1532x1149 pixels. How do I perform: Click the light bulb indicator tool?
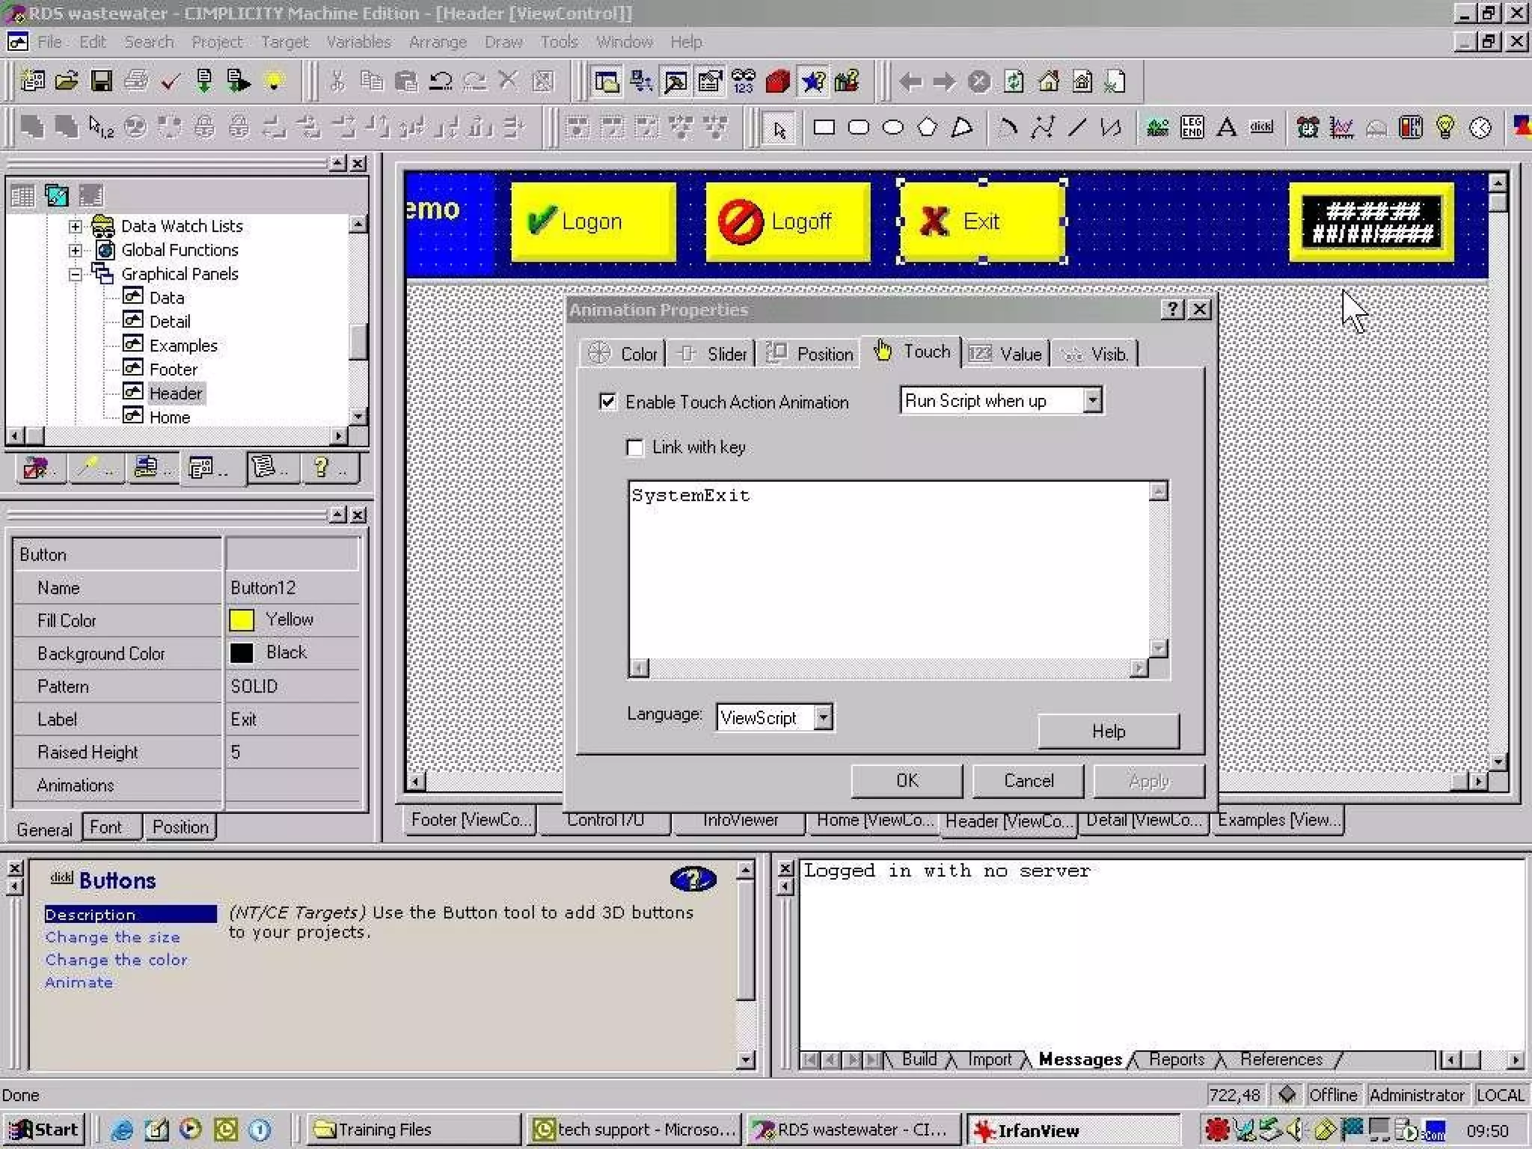coord(1445,128)
